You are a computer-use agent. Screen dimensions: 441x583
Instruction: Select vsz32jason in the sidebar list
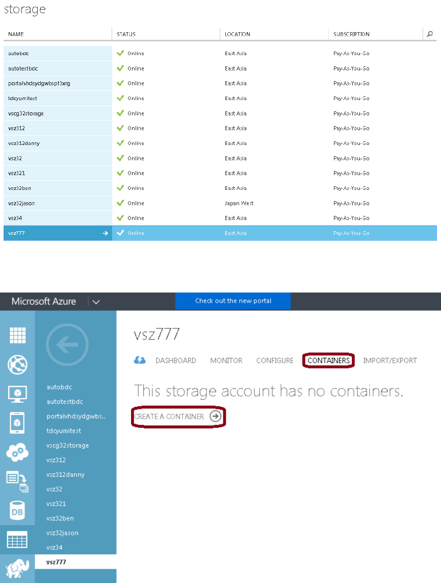(x=62, y=533)
